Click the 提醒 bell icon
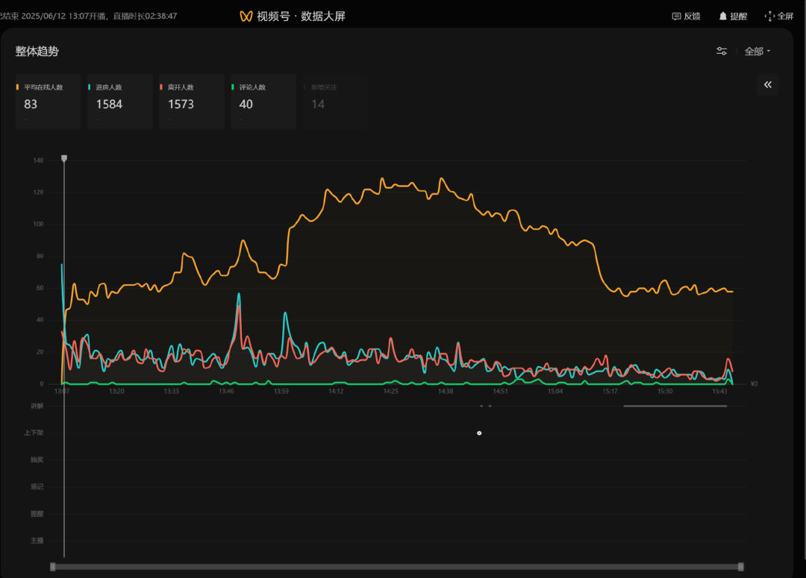The image size is (806, 578). 722,16
